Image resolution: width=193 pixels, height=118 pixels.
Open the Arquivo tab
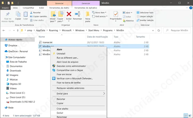click(5, 8)
